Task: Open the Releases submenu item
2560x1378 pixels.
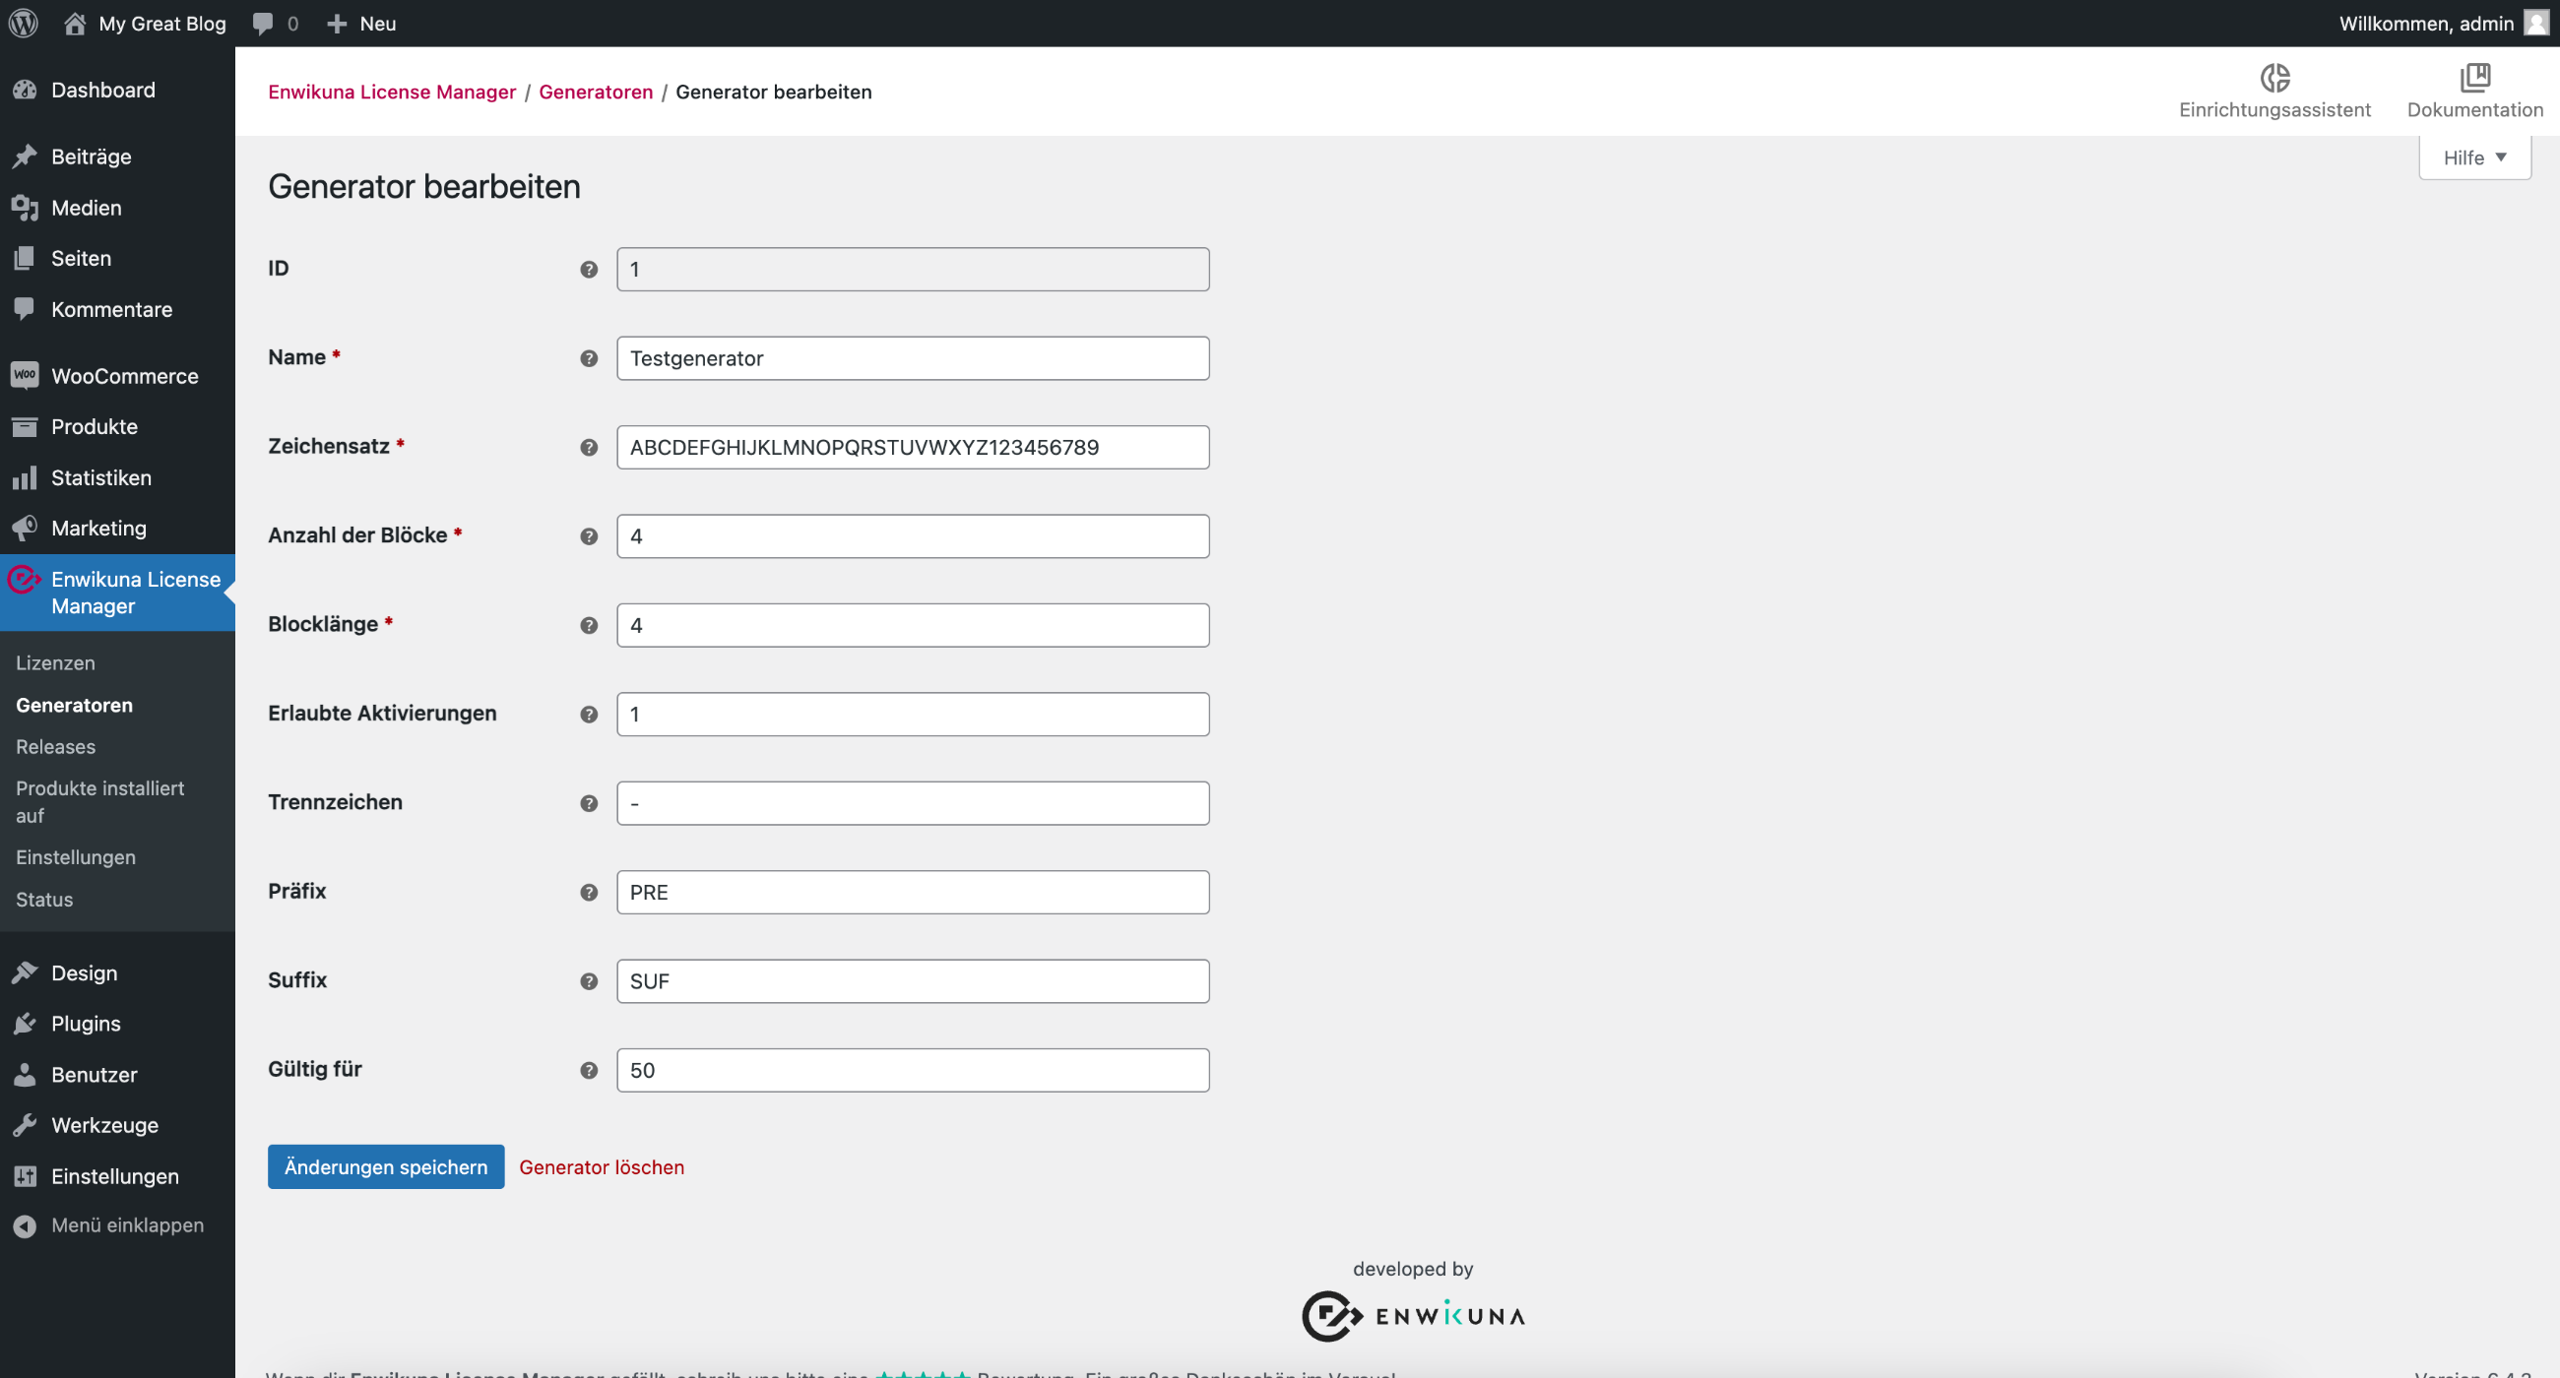Action: [56, 746]
